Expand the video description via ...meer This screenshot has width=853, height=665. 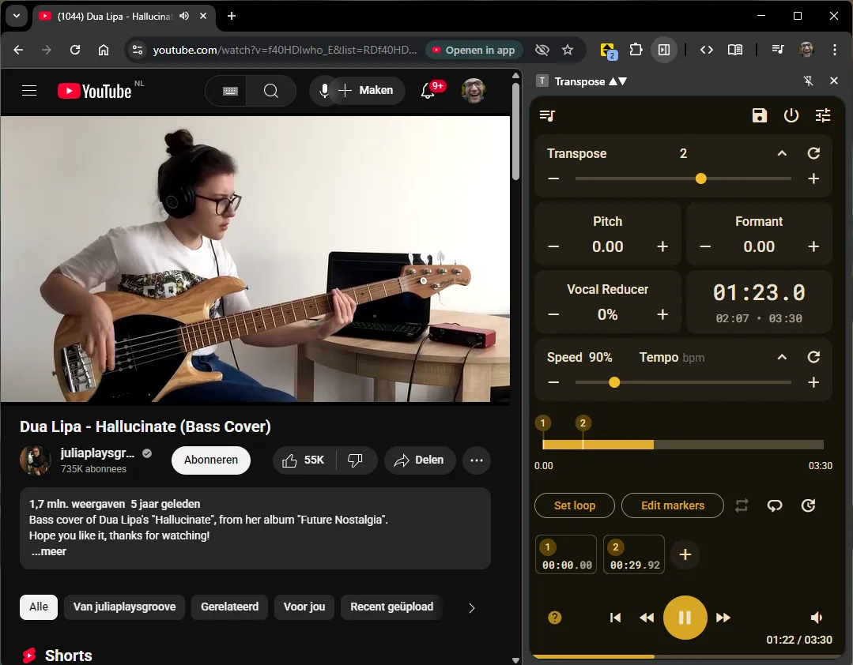[x=48, y=550]
